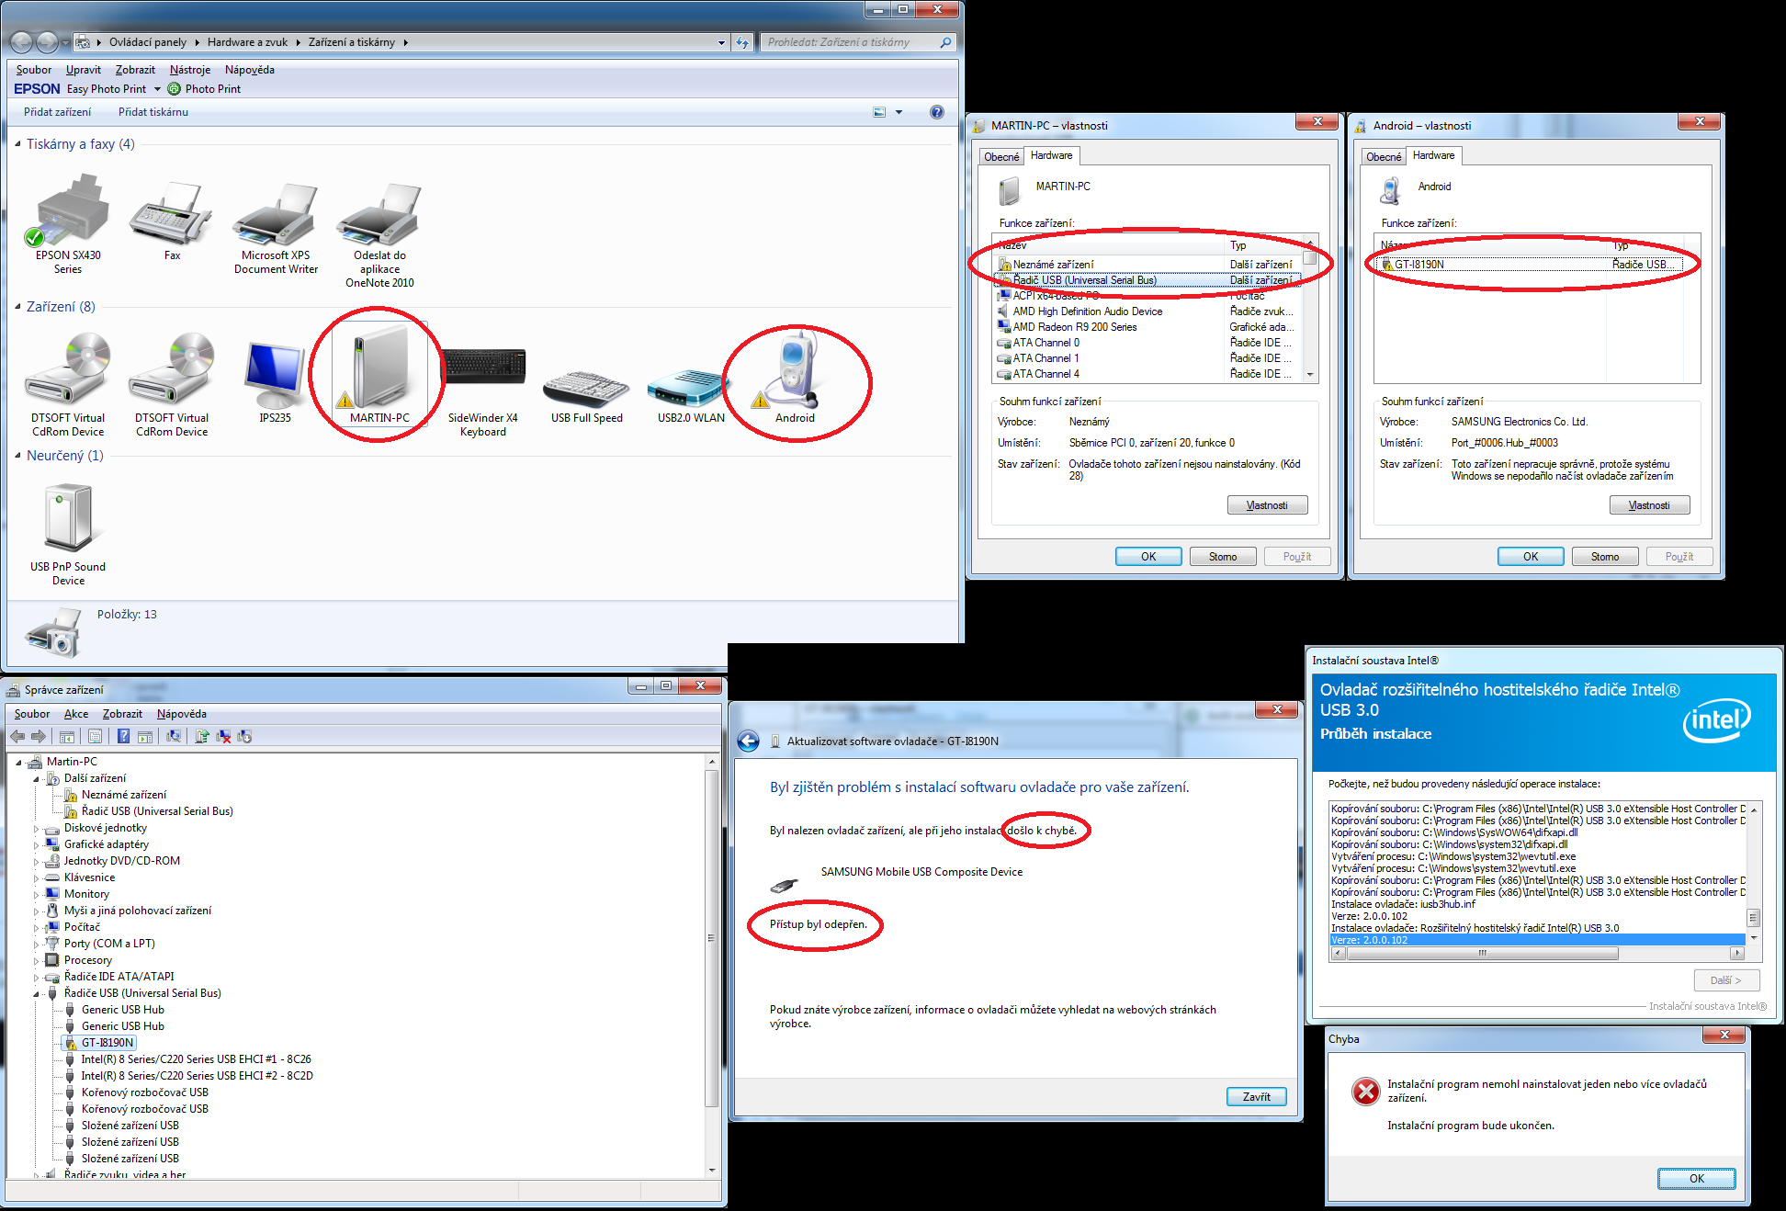
Task: Open Easy Photo Print dropdown arrow
Action: [x=157, y=89]
